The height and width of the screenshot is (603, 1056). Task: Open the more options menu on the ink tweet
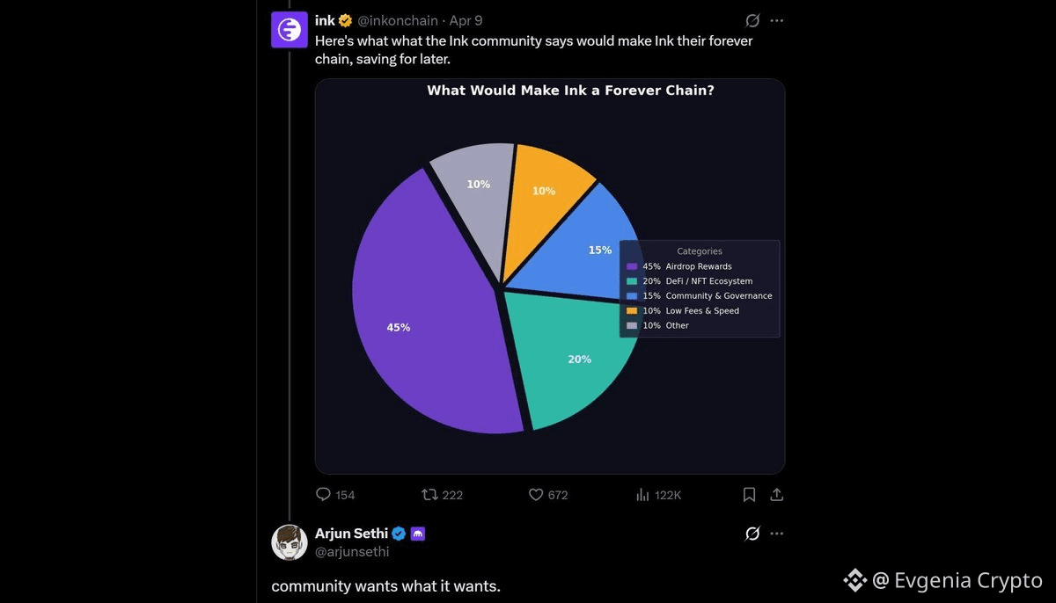[776, 20]
